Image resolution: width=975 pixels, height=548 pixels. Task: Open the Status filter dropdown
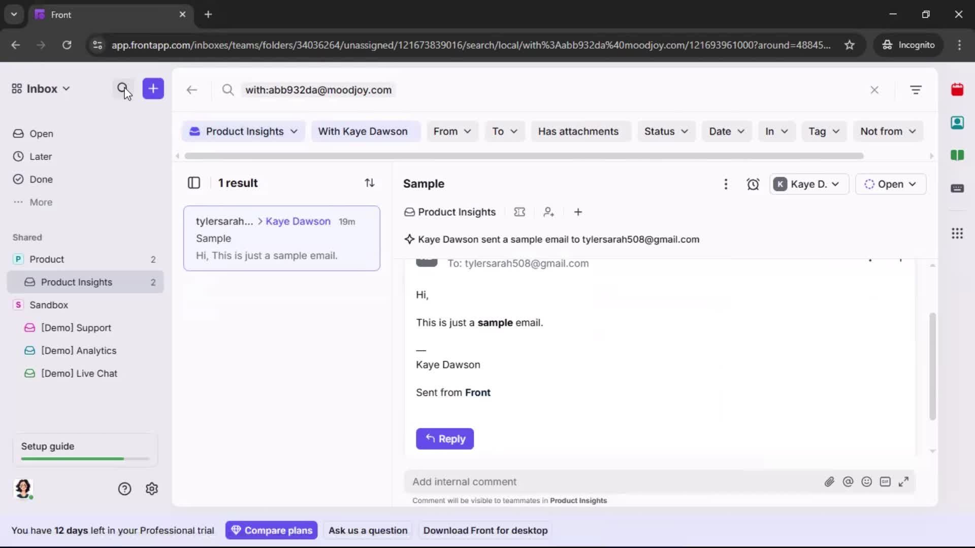(x=666, y=131)
